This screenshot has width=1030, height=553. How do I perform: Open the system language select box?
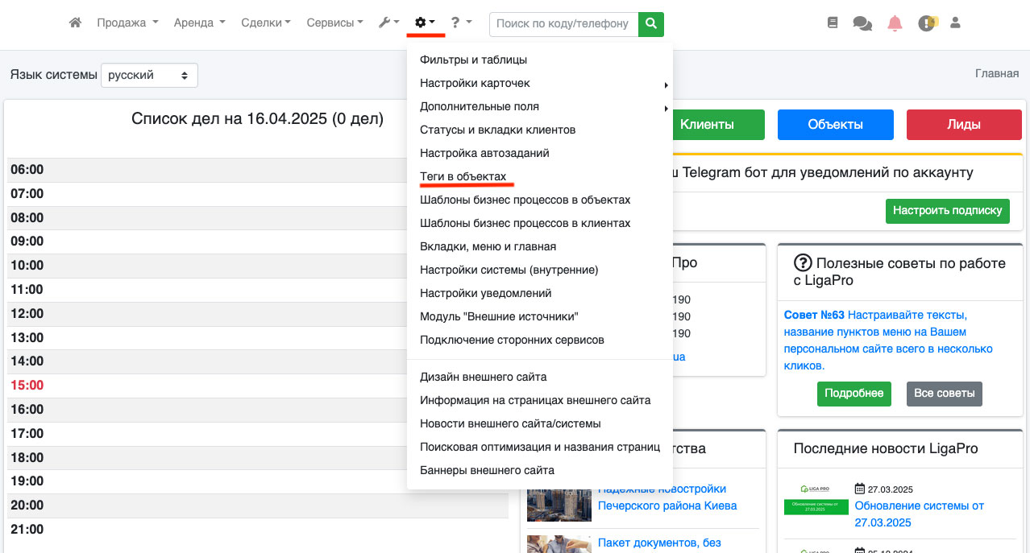coord(149,75)
